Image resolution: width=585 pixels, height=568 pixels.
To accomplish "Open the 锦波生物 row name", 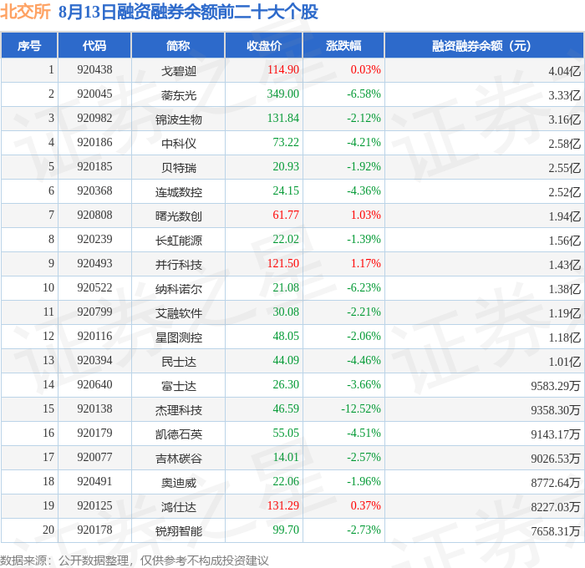I will [x=178, y=119].
